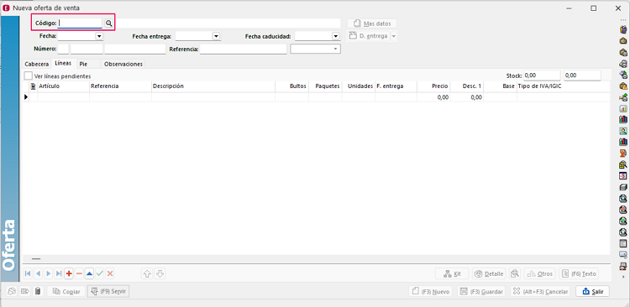630x307 pixels.
Task: Click the Precio column header
Action: coord(434,86)
